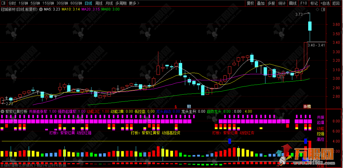Image resolution: width=343 pixels, height=168 pixels.
Task: Click the MA20: 3.15 label
Action: [x=90, y=9]
